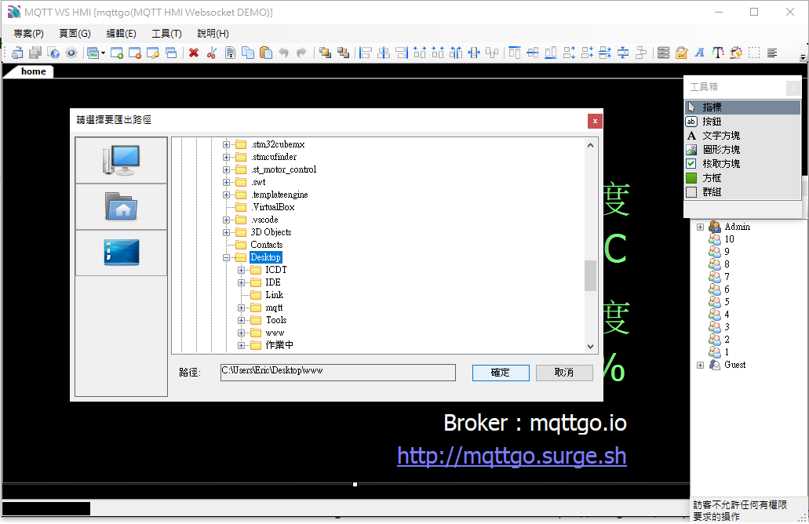Click the text alignment lines toolbar icon
This screenshot has height=524, width=809.
pos(772,53)
